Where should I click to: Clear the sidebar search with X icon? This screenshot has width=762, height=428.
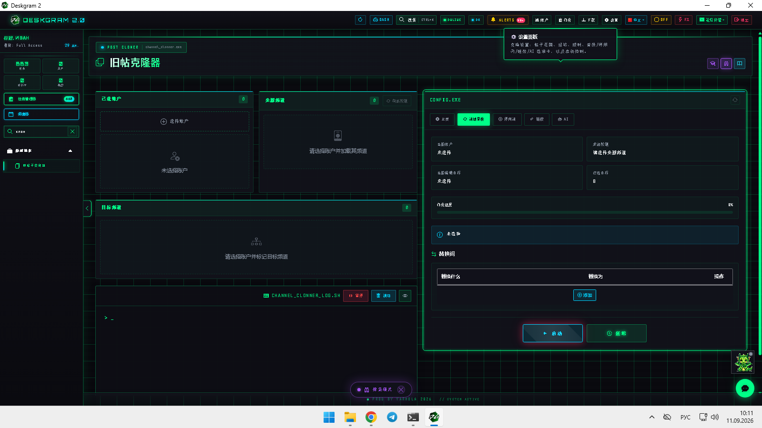(x=72, y=131)
